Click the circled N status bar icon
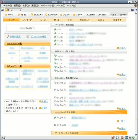Screen dimensions: 138x140 click(130, 138)
